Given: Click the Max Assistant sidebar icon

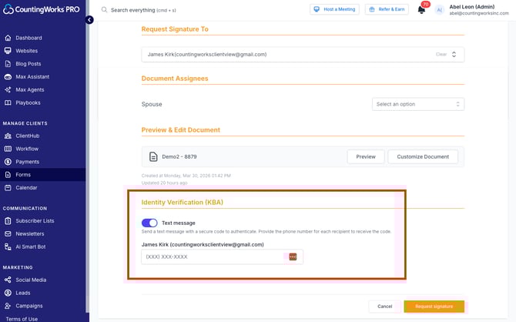Looking at the screenshot, I should (8, 76).
